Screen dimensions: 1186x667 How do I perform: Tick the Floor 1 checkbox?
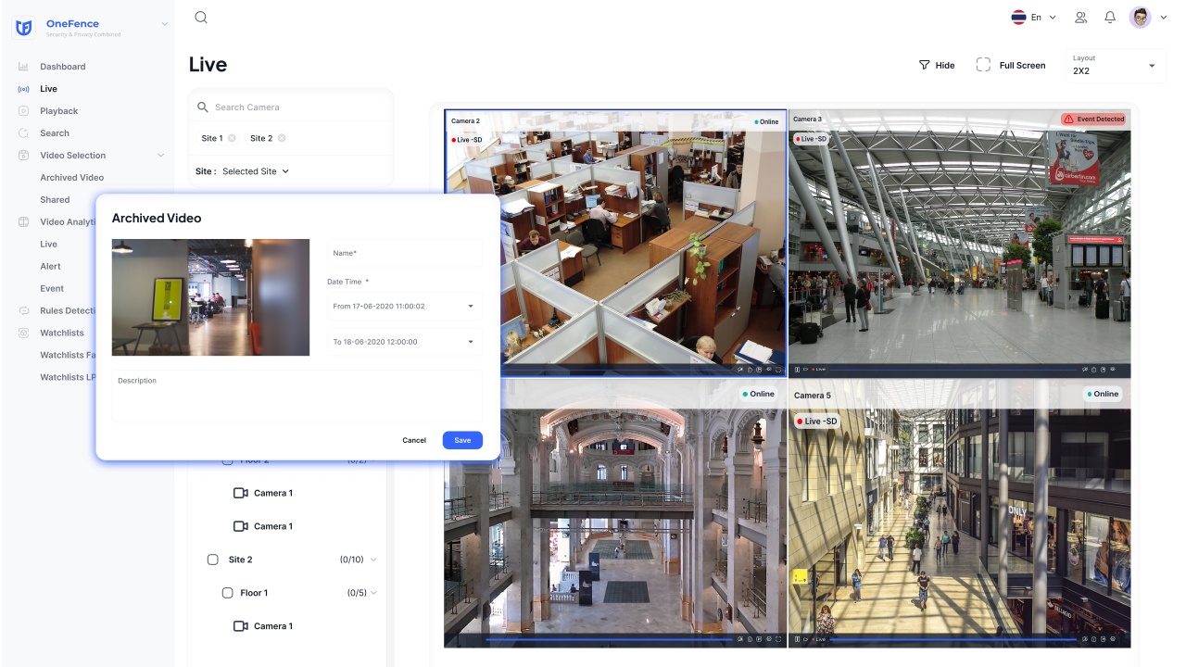[227, 593]
